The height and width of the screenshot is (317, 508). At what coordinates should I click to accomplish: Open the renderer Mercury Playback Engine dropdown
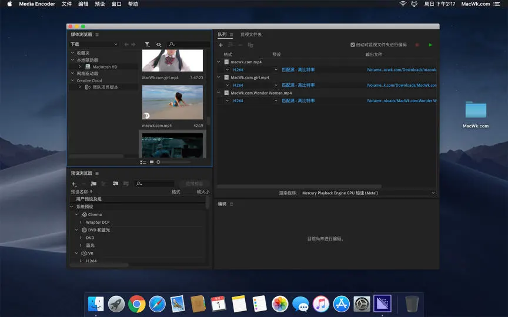(367, 193)
